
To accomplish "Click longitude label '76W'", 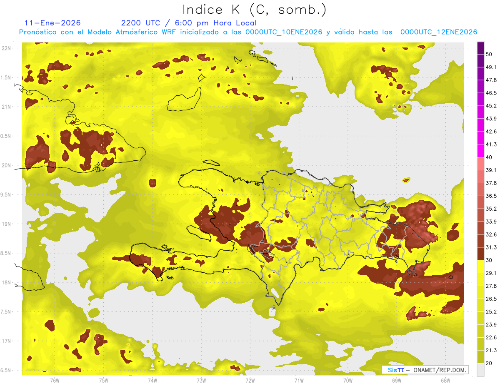I will click(x=55, y=380).
